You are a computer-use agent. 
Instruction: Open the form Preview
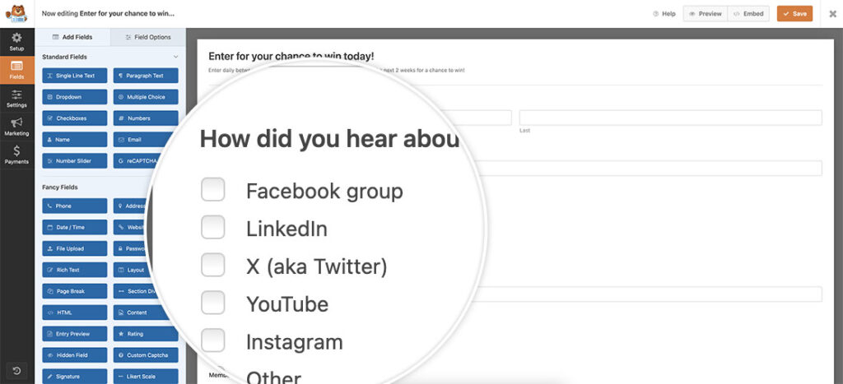coord(706,14)
